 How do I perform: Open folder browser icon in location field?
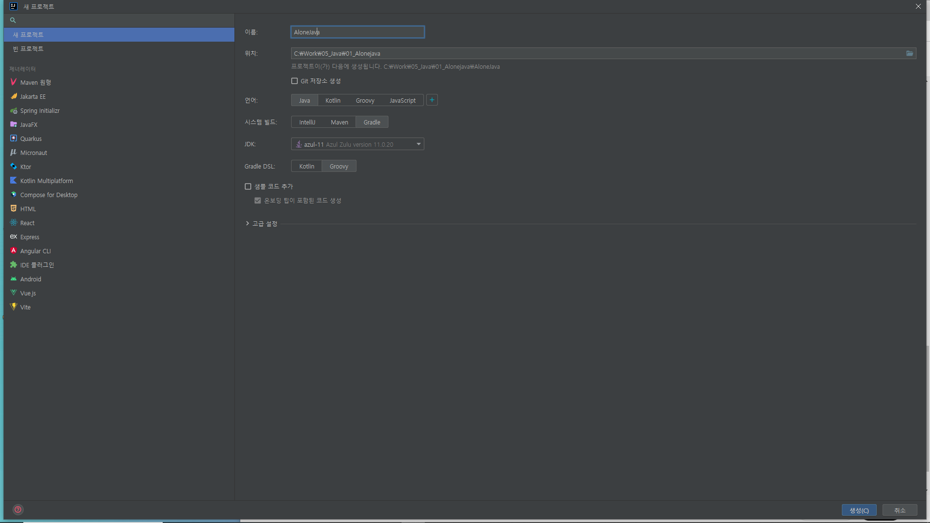pos(909,53)
